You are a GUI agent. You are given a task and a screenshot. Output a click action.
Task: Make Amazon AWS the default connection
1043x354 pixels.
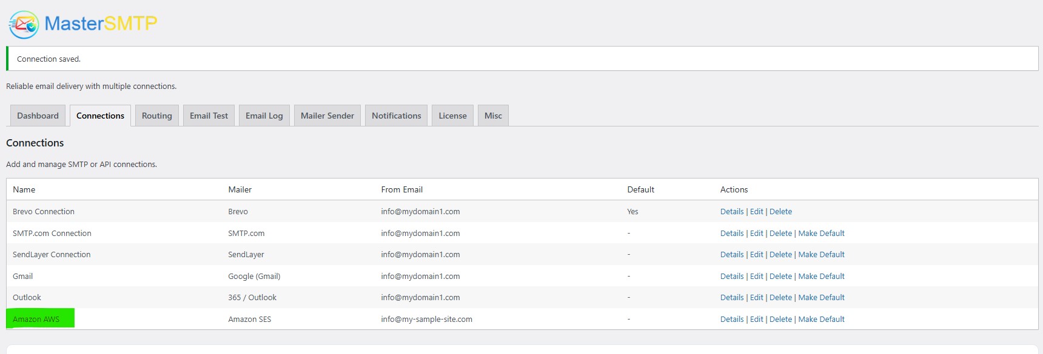point(821,320)
